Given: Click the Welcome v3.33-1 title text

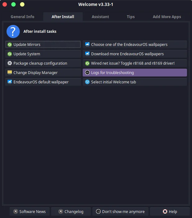Looking at the screenshot, I should (x=96, y=4).
